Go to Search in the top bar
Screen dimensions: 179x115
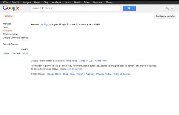(x=16, y=2)
